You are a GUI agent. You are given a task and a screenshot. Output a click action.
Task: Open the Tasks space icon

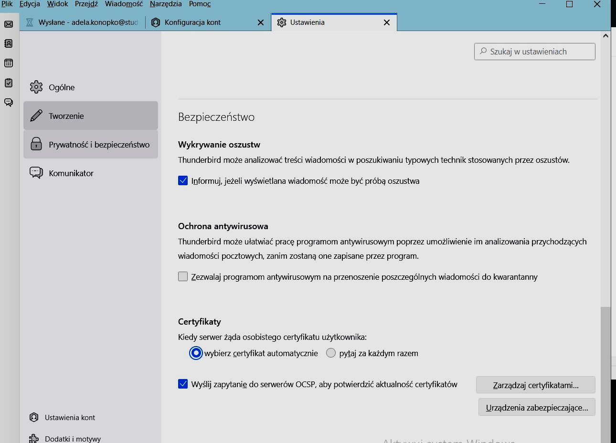coord(9,83)
